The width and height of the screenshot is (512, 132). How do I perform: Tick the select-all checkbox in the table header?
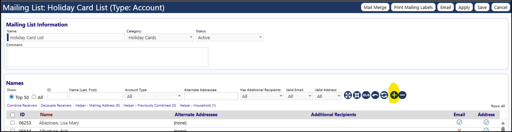pyautogui.click(x=12, y=115)
